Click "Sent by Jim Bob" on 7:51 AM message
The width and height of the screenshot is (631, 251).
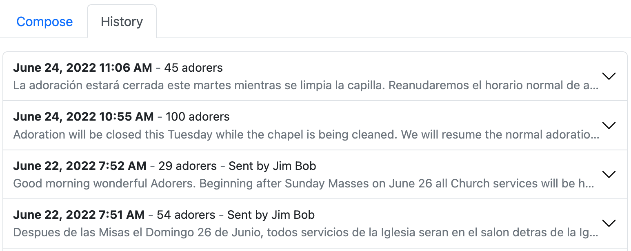click(271, 215)
